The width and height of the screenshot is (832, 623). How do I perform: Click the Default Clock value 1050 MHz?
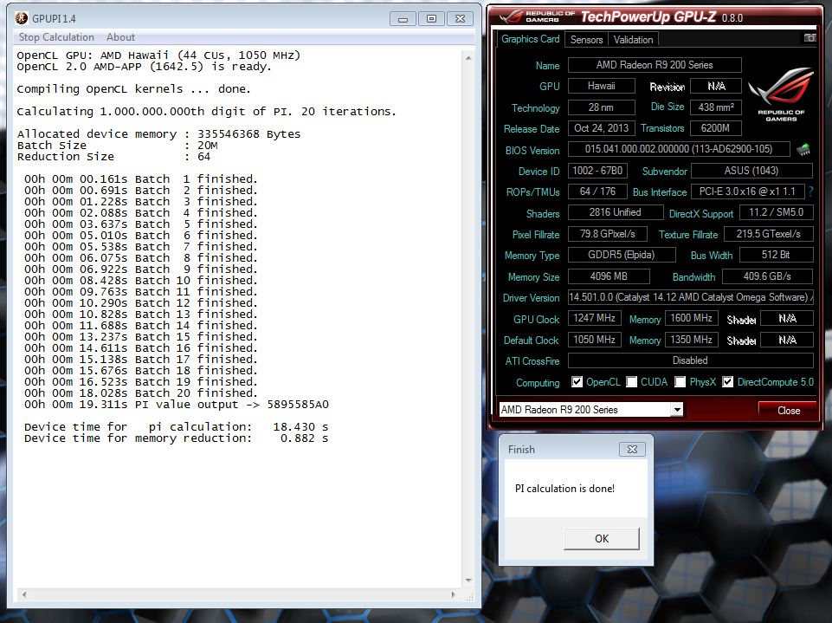tap(594, 340)
